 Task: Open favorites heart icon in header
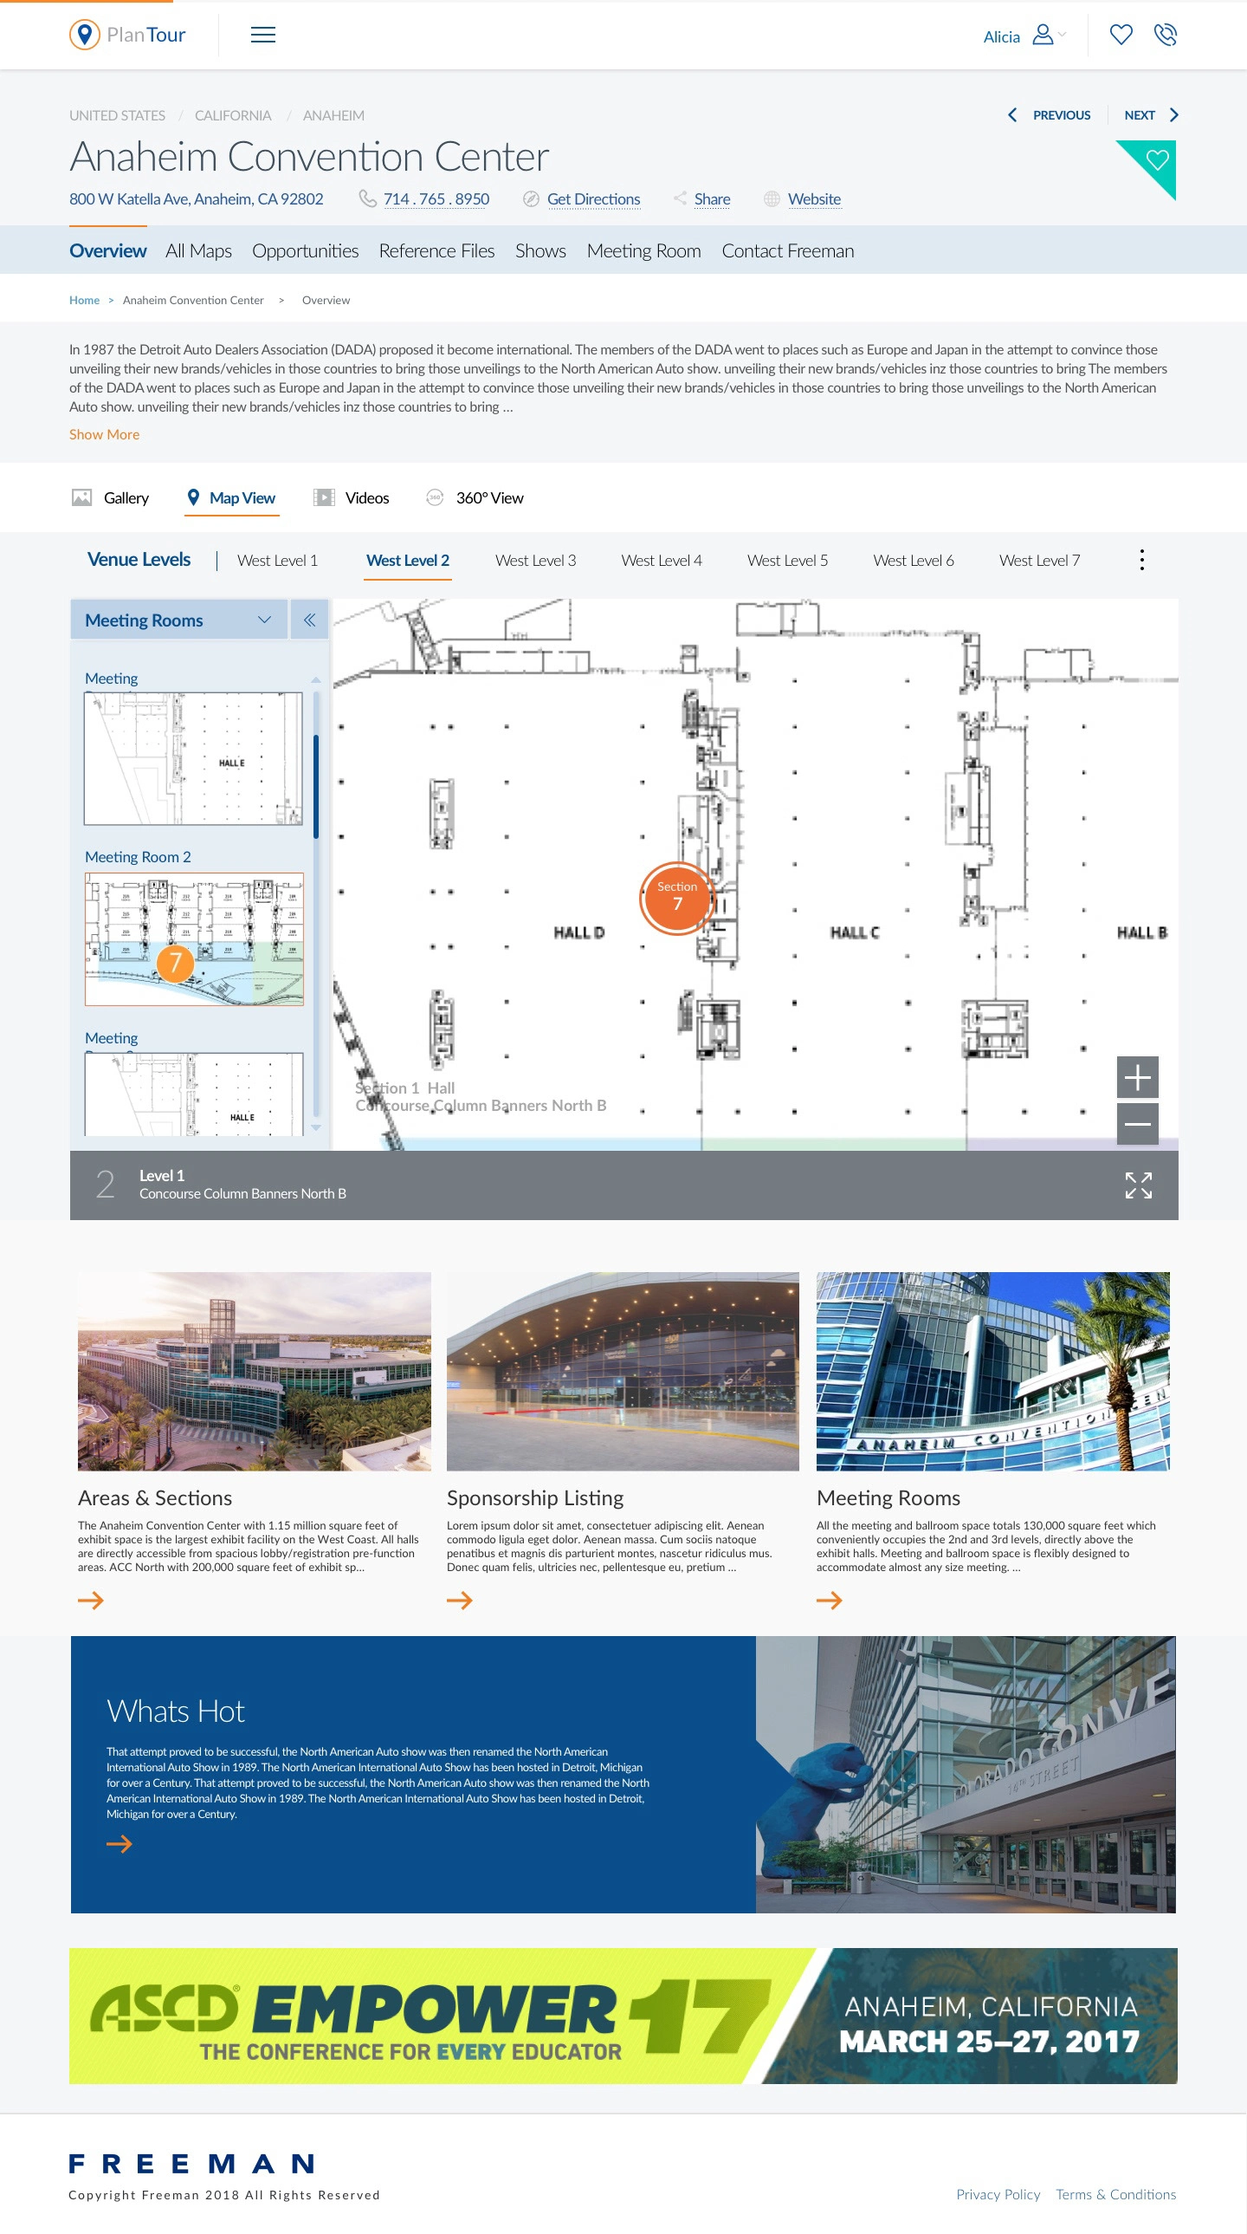pyautogui.click(x=1121, y=35)
